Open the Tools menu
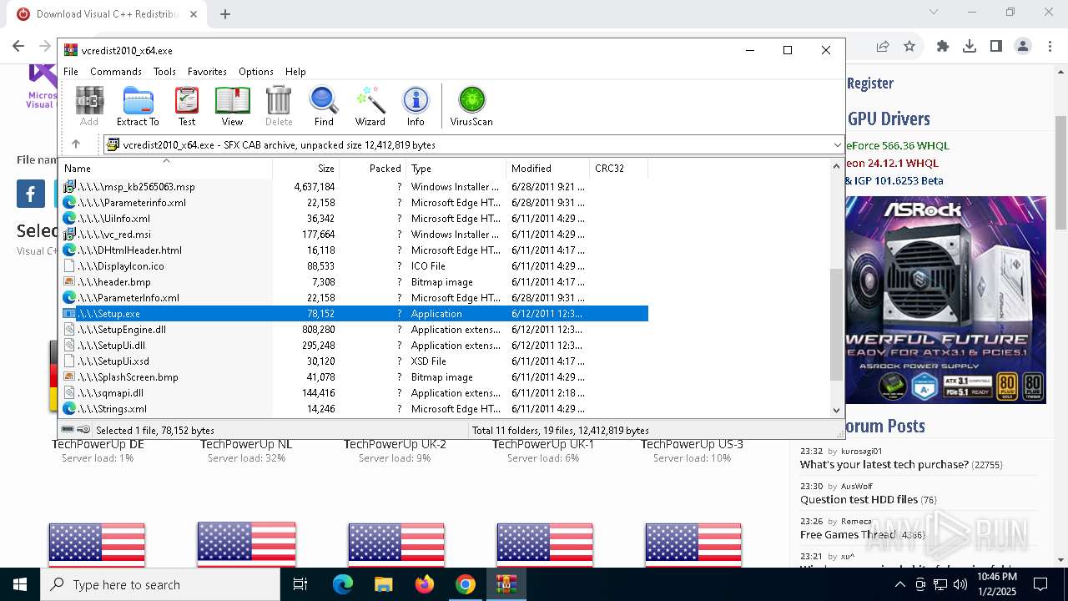Screen dimensions: 1068x601 pos(164,72)
